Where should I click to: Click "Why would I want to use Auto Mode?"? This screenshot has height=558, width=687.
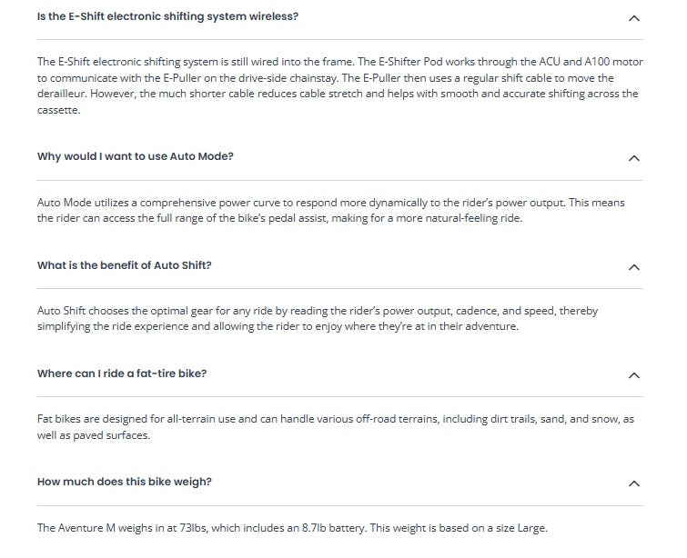(x=136, y=156)
